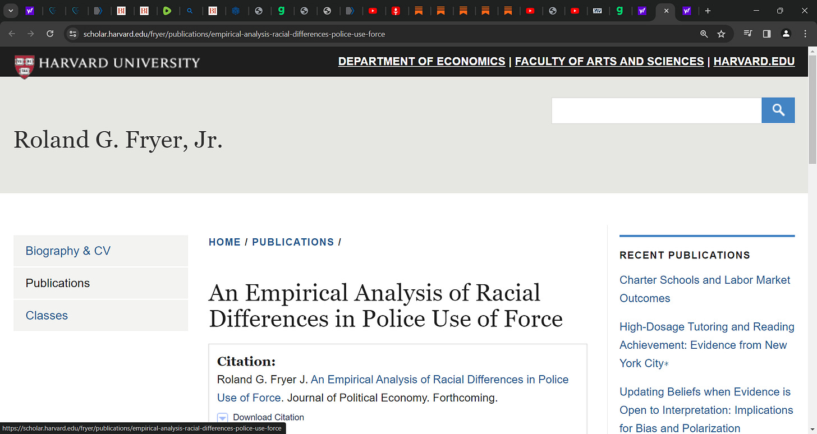Click the 'Citation:' heading
Screen dimensions: 817x434
246,361
